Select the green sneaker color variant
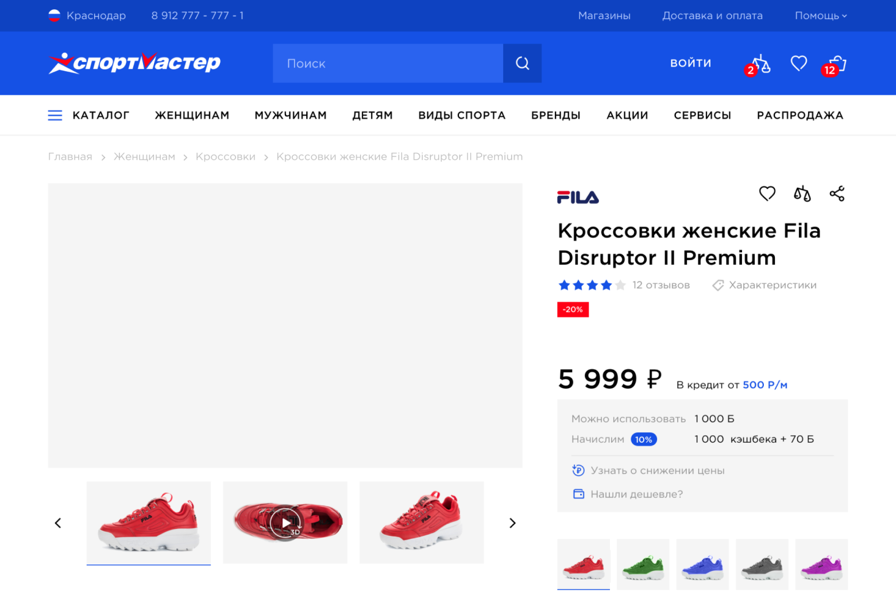 pos(643,564)
